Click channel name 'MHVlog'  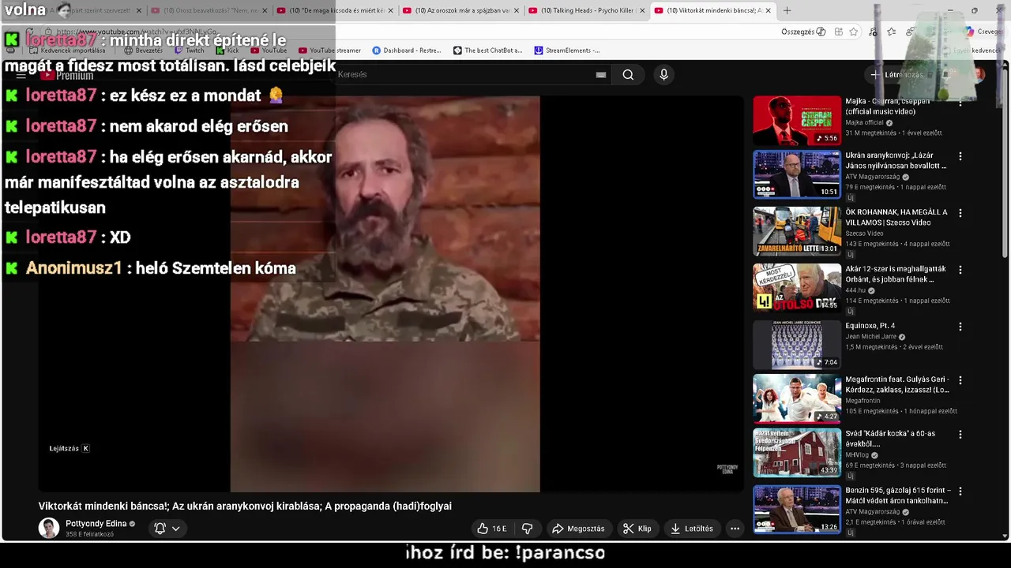click(857, 455)
